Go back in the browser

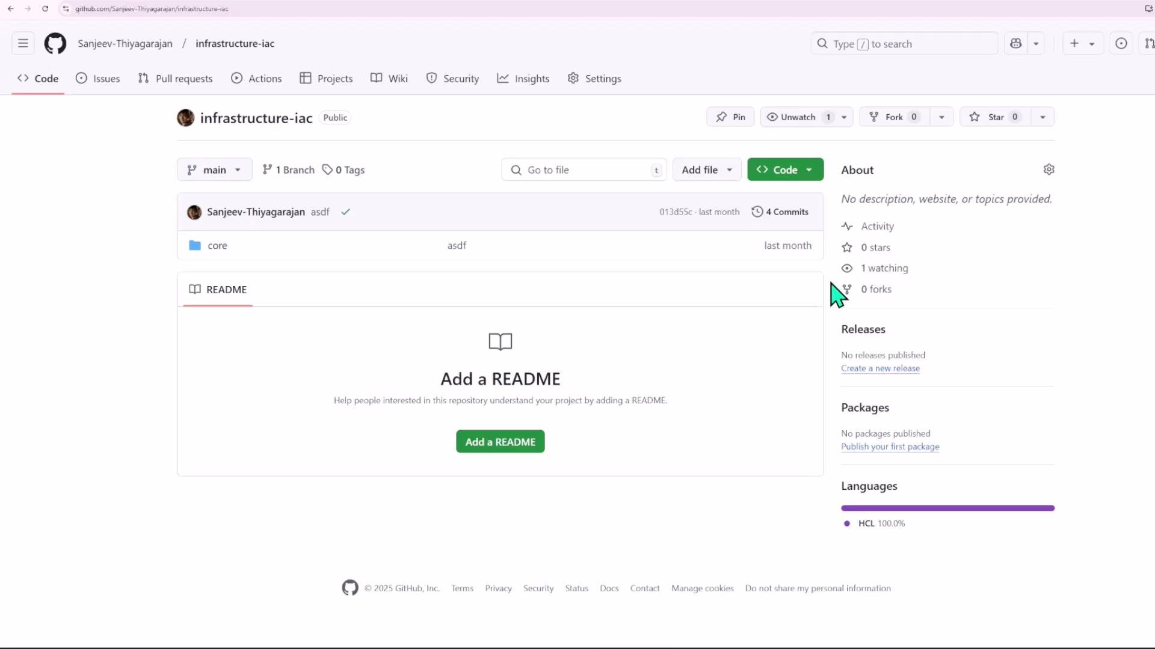pos(10,8)
